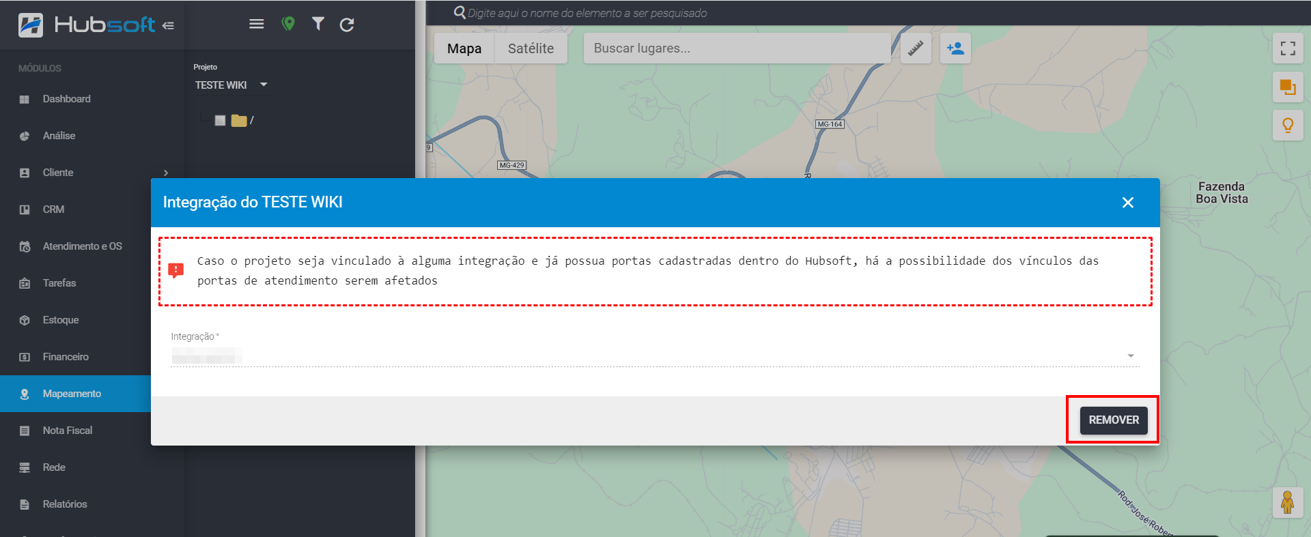Viewport: 1311px width, 537px height.
Task: Click the MG-429 road label
Action: 511,165
